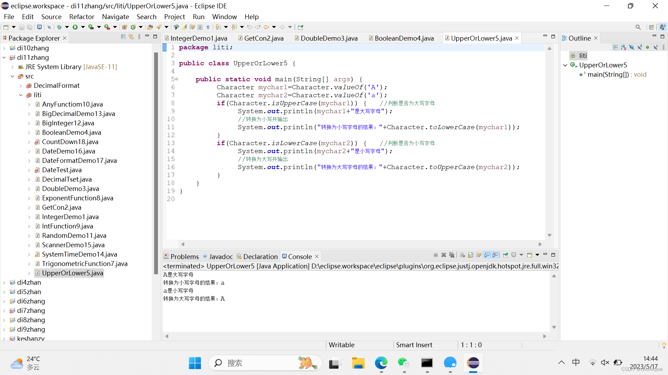The width and height of the screenshot is (668, 375).
Task: Toggle Show Console When Standard Out Changes
Action: tap(487, 255)
